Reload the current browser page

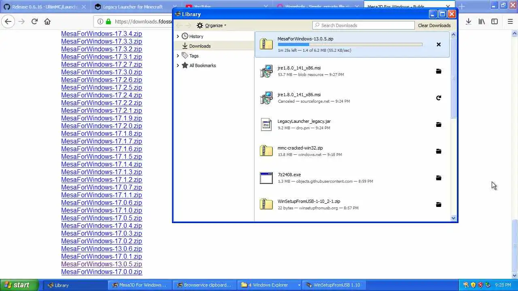coord(34,21)
